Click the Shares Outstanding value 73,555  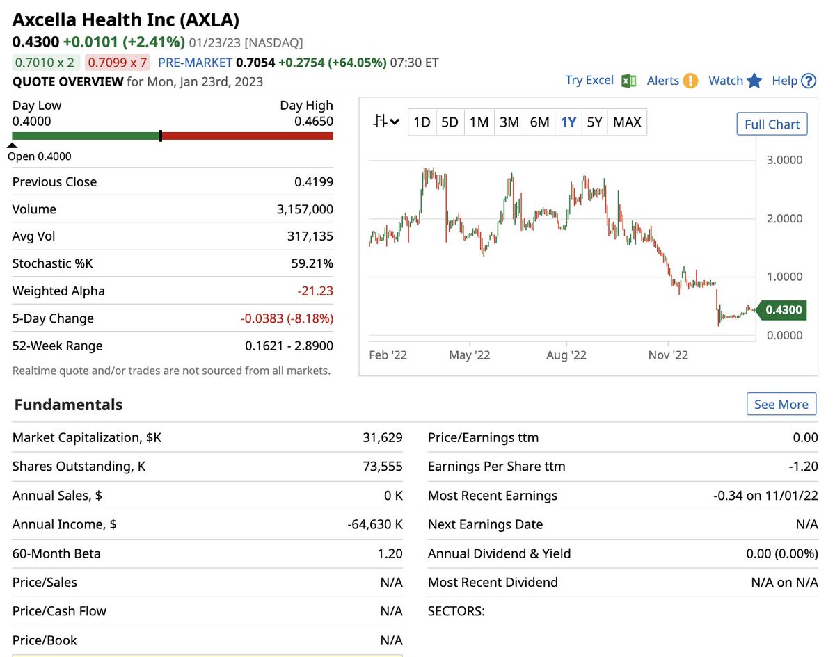[x=383, y=467]
